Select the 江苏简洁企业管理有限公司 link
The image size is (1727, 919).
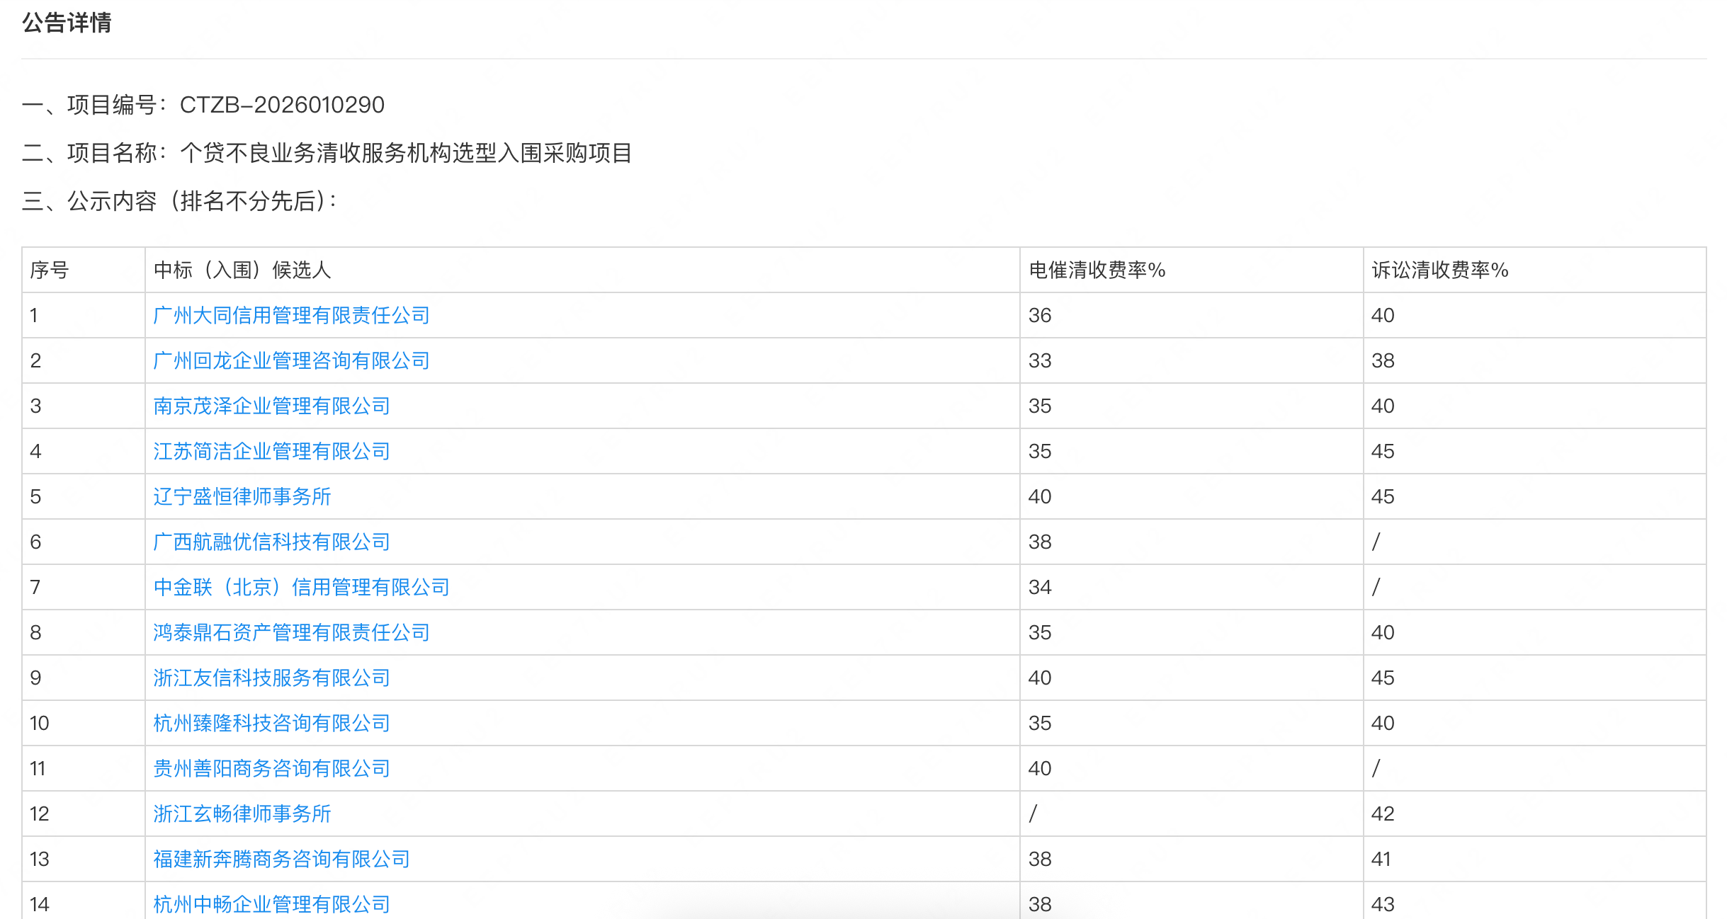tap(271, 451)
